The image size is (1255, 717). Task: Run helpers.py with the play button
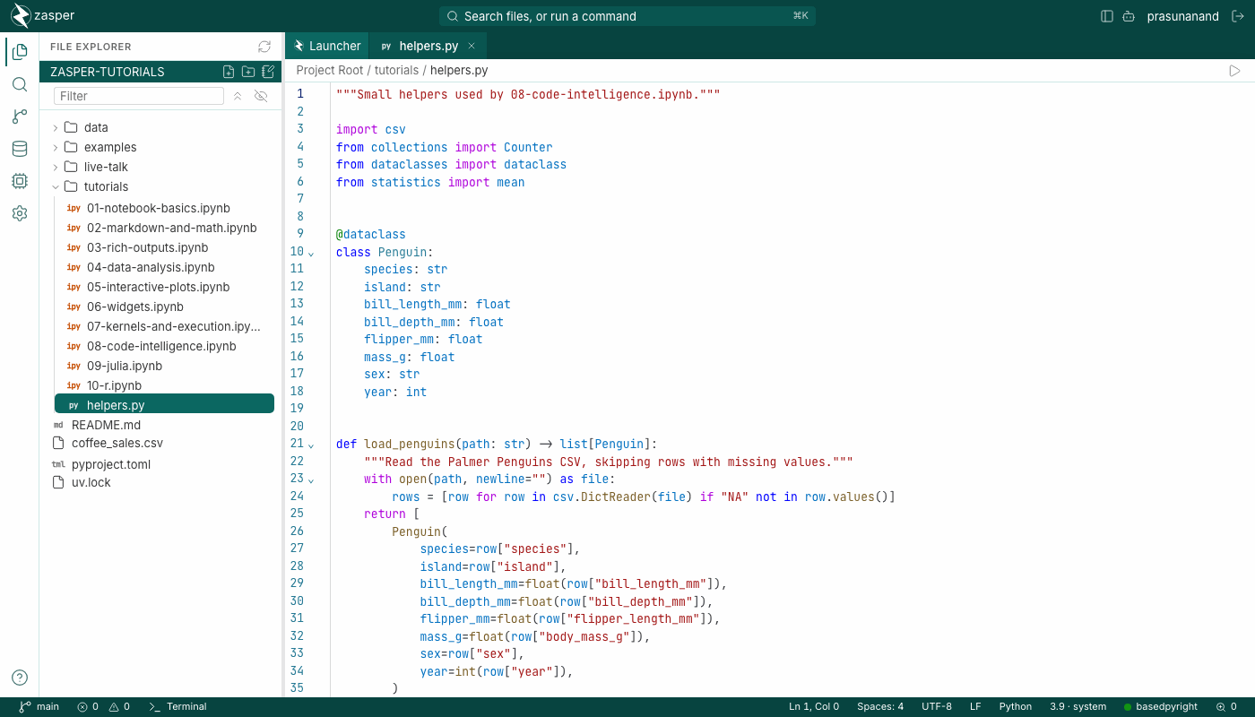tap(1234, 70)
